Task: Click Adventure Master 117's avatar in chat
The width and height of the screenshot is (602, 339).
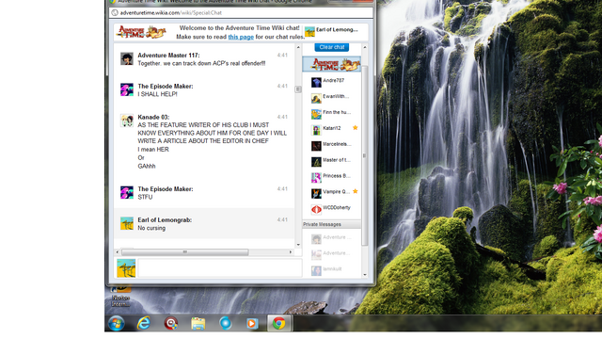Action: pyautogui.click(x=127, y=58)
